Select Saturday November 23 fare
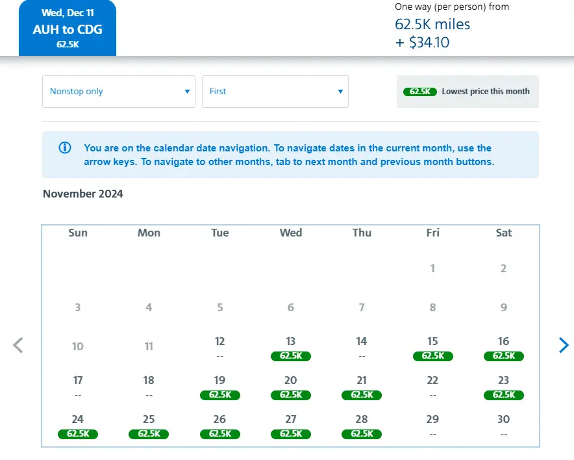 click(503, 387)
